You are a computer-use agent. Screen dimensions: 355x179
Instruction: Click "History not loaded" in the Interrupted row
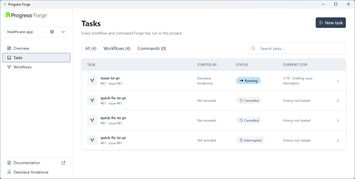pyautogui.click(x=297, y=140)
